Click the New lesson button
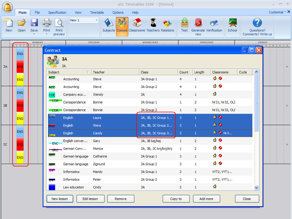 point(60,199)
